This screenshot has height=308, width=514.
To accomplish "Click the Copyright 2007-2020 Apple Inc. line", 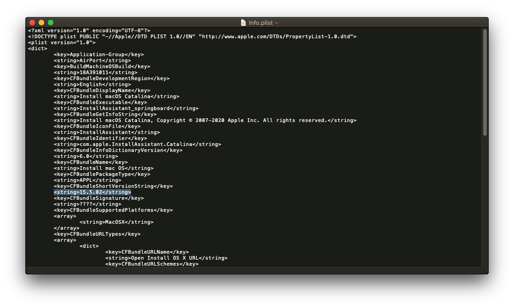I will (205, 120).
